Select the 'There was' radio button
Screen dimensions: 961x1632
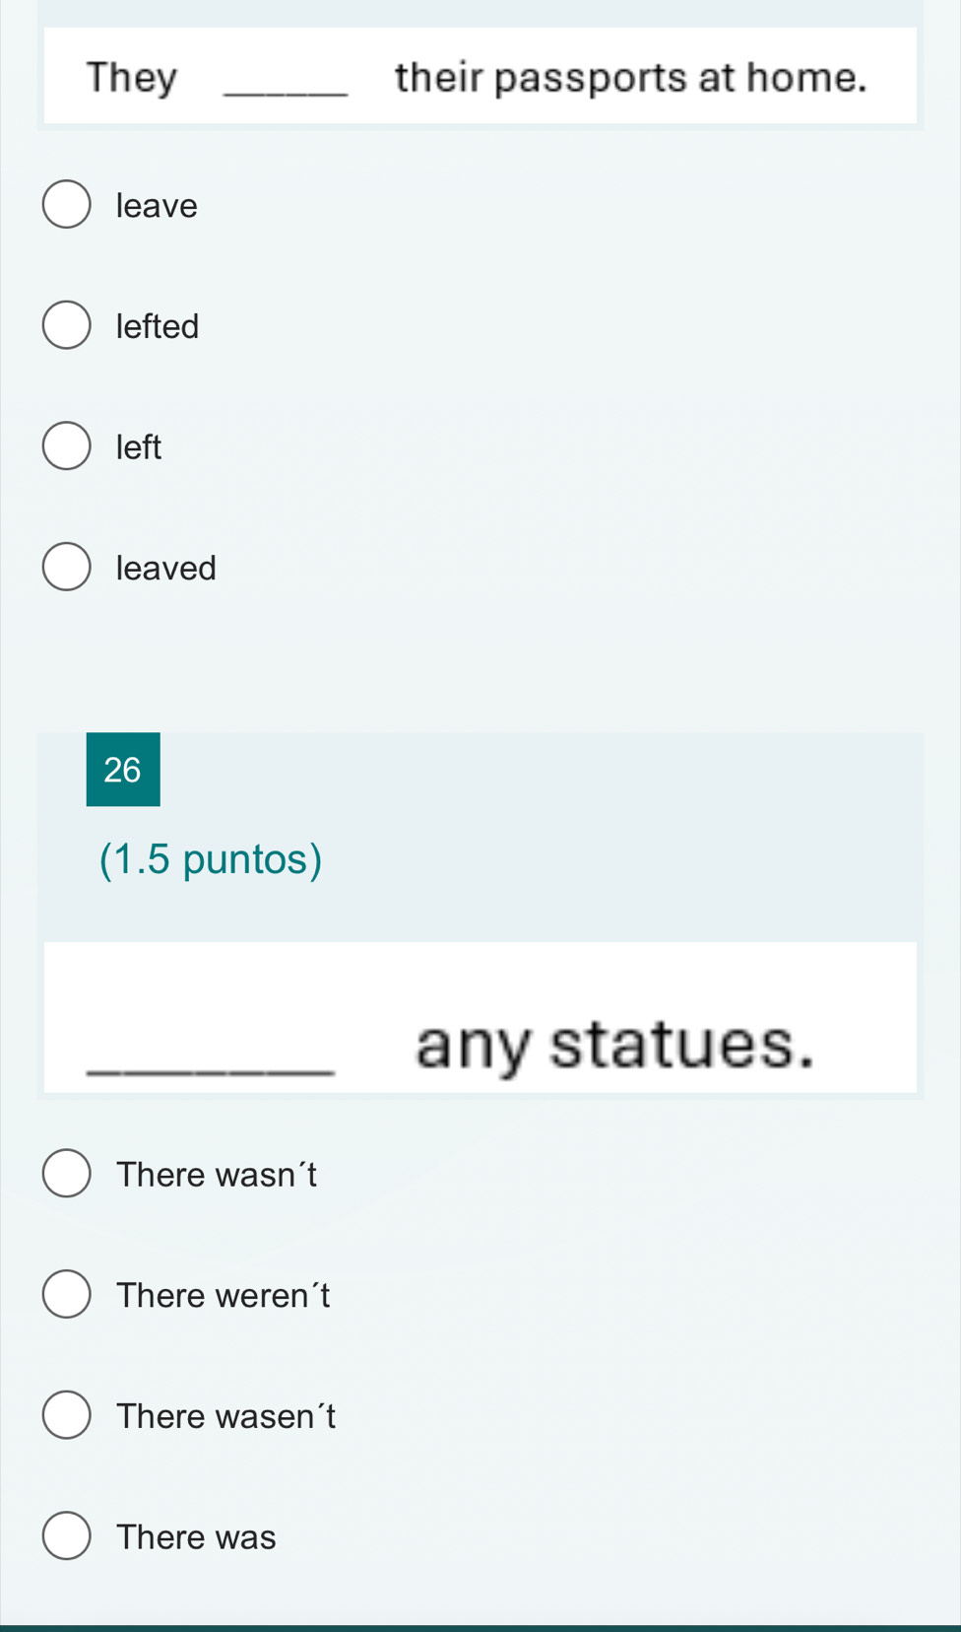coord(67,1536)
